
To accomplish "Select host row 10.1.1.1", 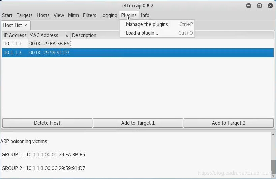I will 138,44.
